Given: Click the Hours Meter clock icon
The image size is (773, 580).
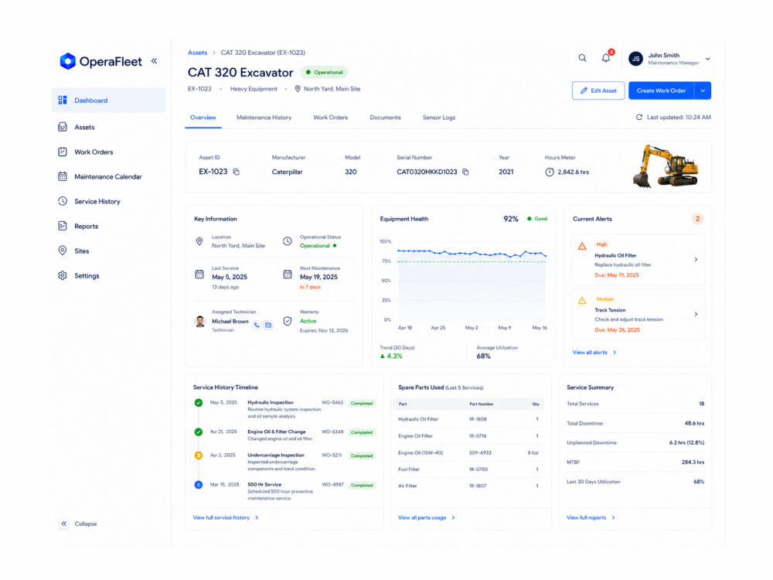Looking at the screenshot, I should click(x=549, y=172).
